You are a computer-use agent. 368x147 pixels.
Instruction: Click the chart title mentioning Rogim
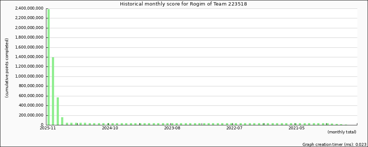184,4
